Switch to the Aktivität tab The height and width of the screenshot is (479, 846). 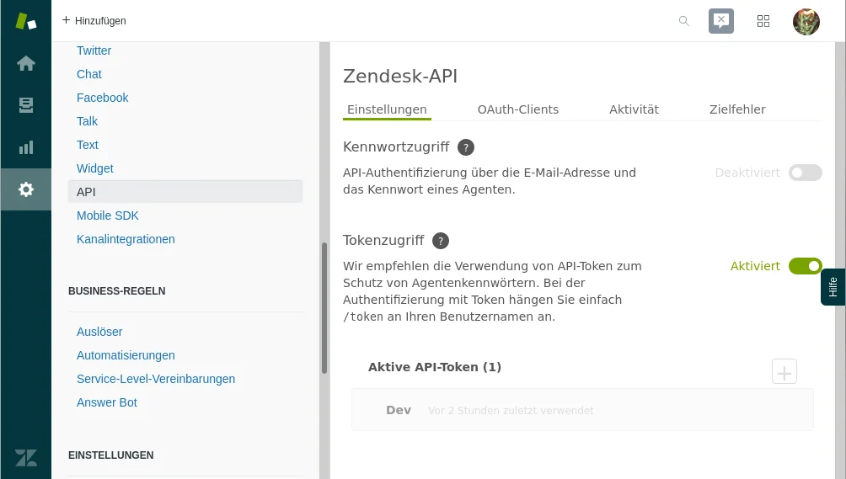pos(634,109)
